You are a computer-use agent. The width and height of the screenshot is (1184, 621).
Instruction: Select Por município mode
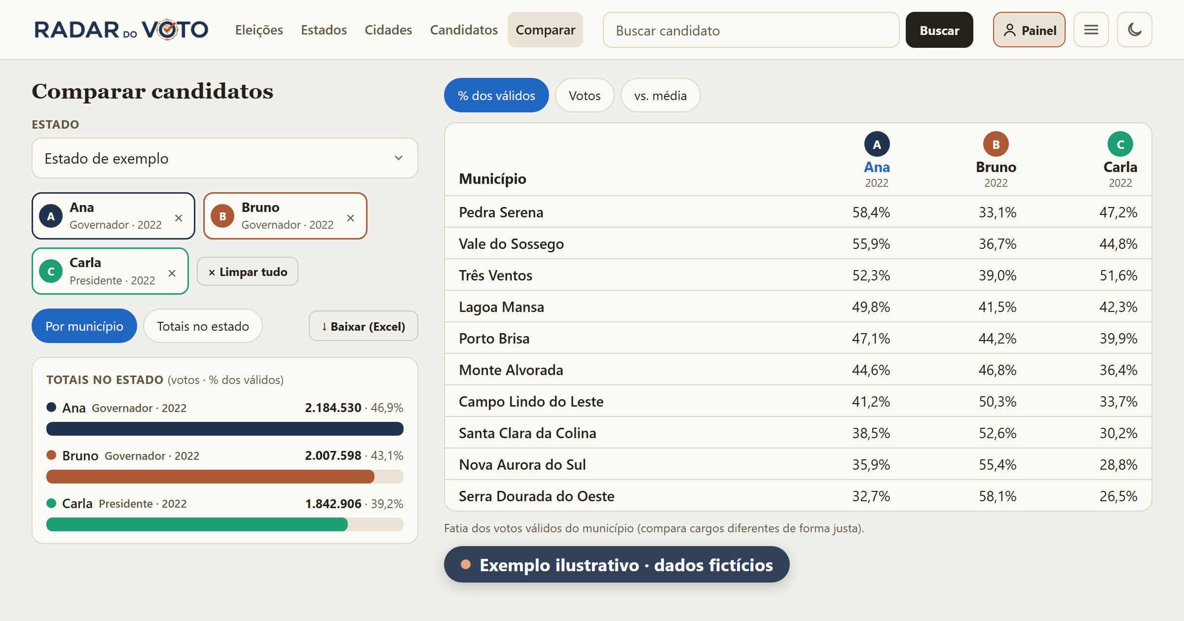click(x=84, y=326)
